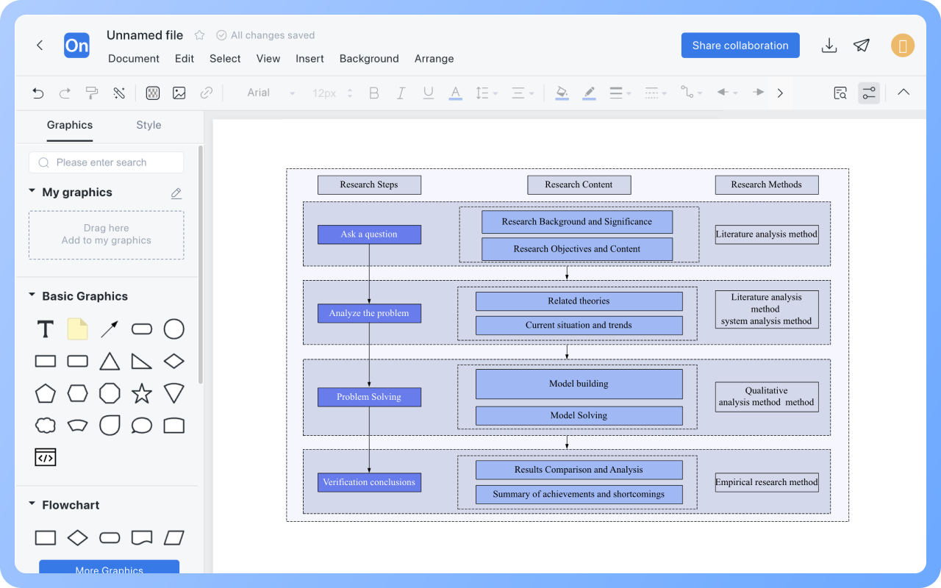This screenshot has height=588, width=941.
Task: Collapse the Basic Graphics section
Action: pyautogui.click(x=32, y=295)
